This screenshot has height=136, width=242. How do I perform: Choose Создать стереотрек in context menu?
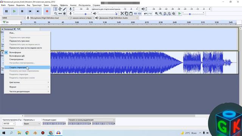pyautogui.click(x=27, y=67)
